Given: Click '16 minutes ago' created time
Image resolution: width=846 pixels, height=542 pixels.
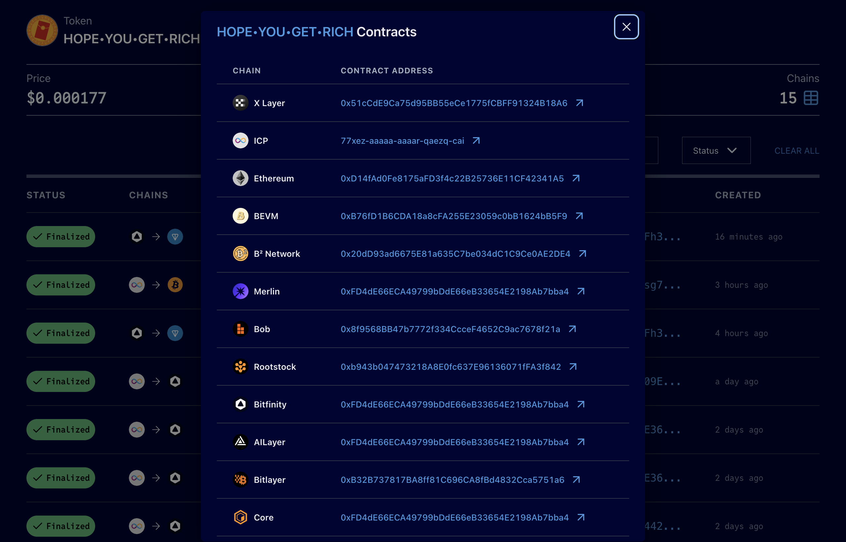Looking at the screenshot, I should point(749,237).
